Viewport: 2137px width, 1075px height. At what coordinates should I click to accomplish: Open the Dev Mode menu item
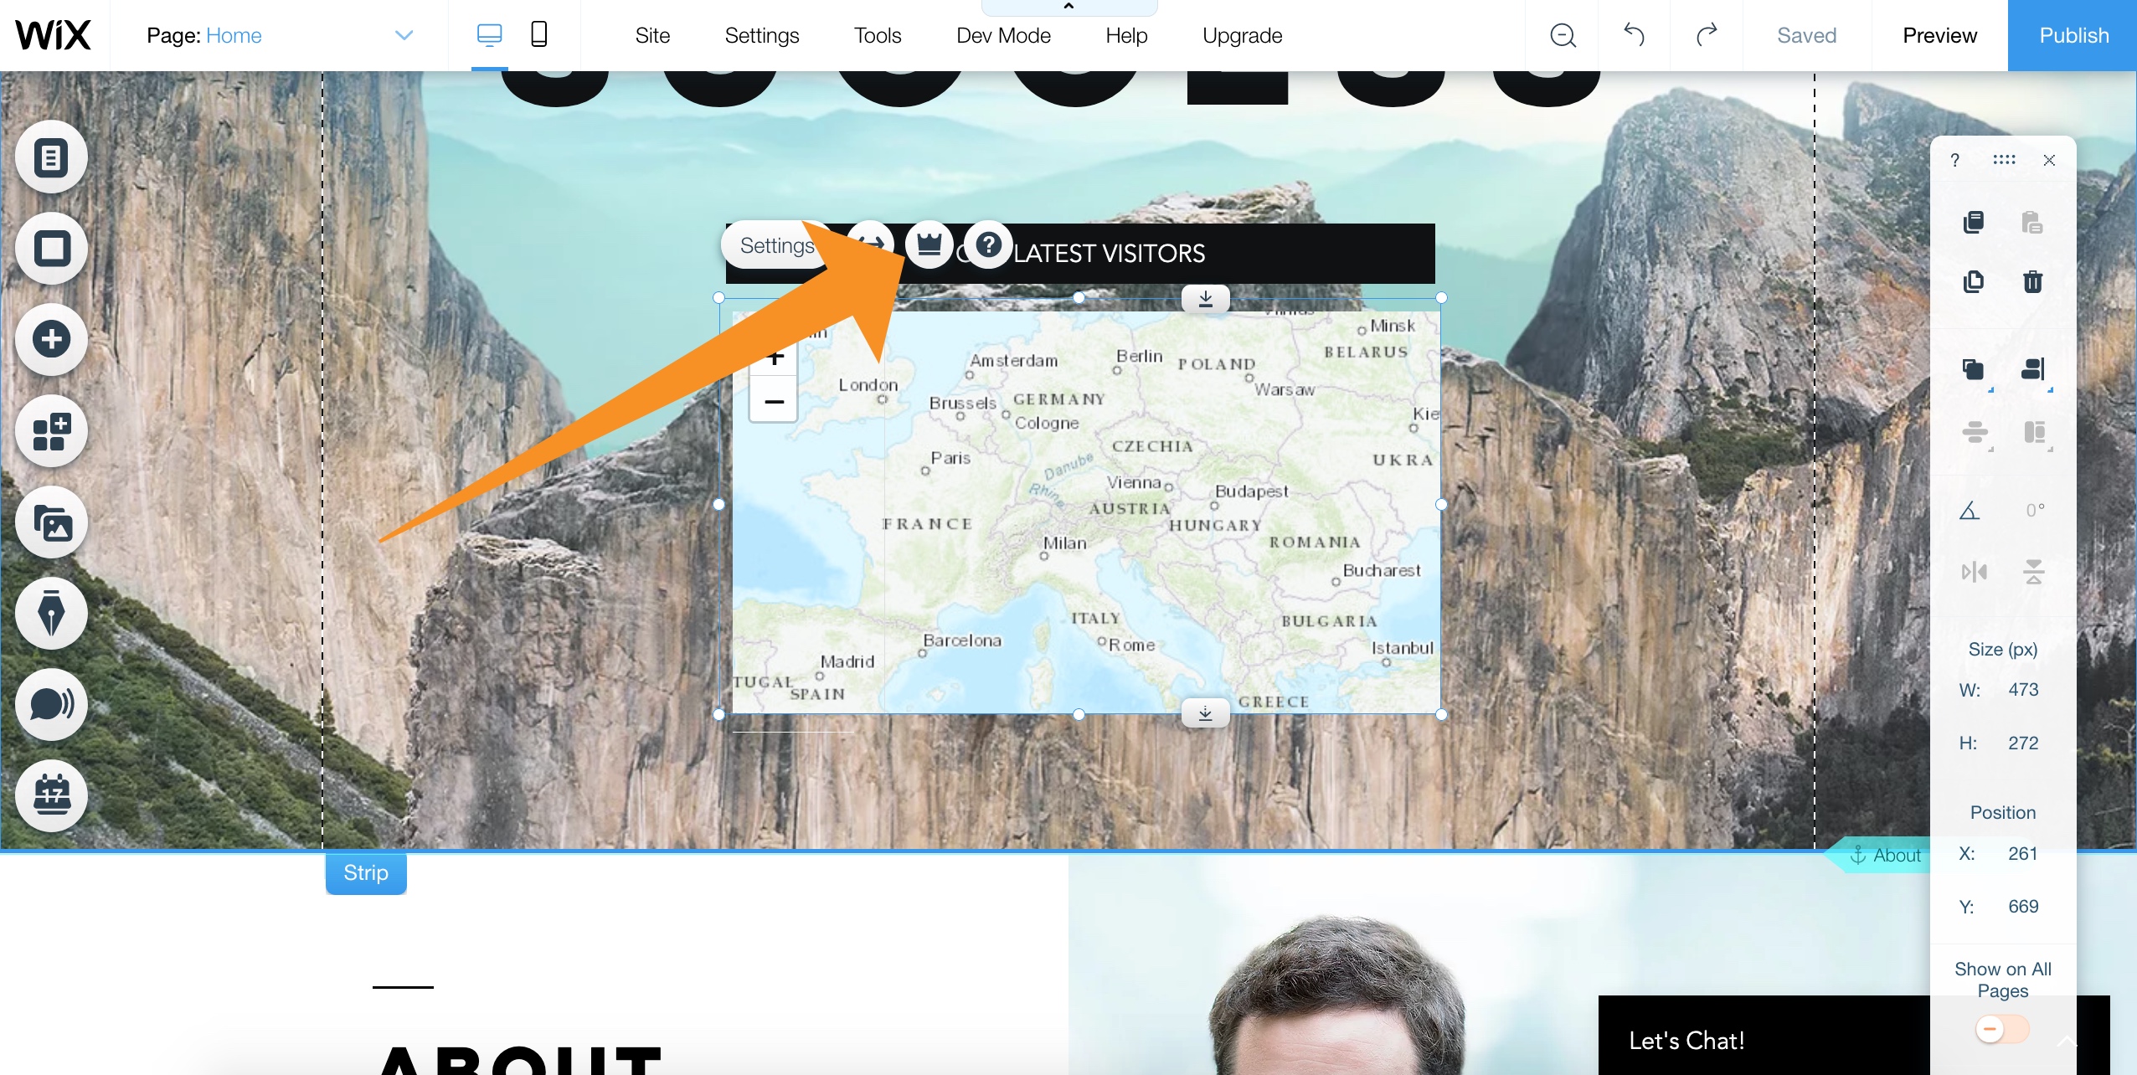(1003, 34)
